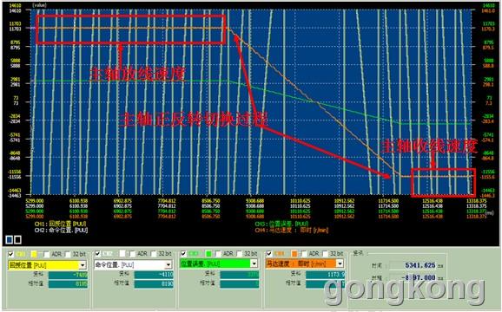Click the CH4 motor speed legend label
The height and width of the screenshot is (312, 502).
point(292,231)
